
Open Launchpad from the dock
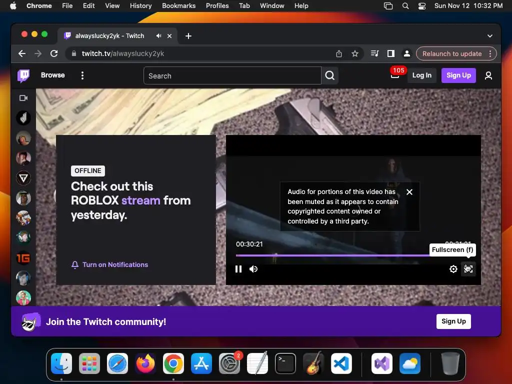(89, 363)
